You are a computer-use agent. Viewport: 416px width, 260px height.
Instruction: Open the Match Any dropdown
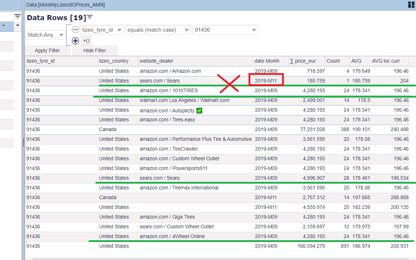point(46,35)
